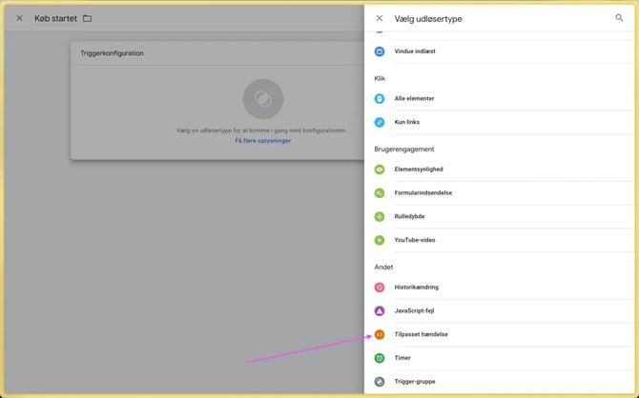The width and height of the screenshot is (639, 398).
Task: Click the search icon in trigger type panel
Action: point(619,18)
